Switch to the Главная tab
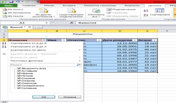 29,5
